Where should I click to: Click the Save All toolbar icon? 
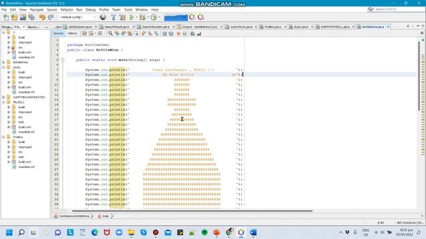point(31,17)
